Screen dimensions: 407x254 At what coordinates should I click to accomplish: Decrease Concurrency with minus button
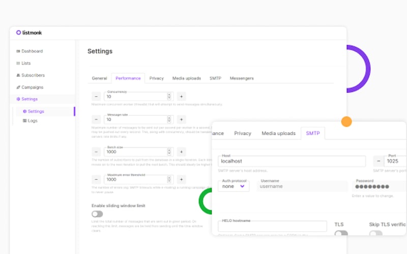[x=96, y=97]
